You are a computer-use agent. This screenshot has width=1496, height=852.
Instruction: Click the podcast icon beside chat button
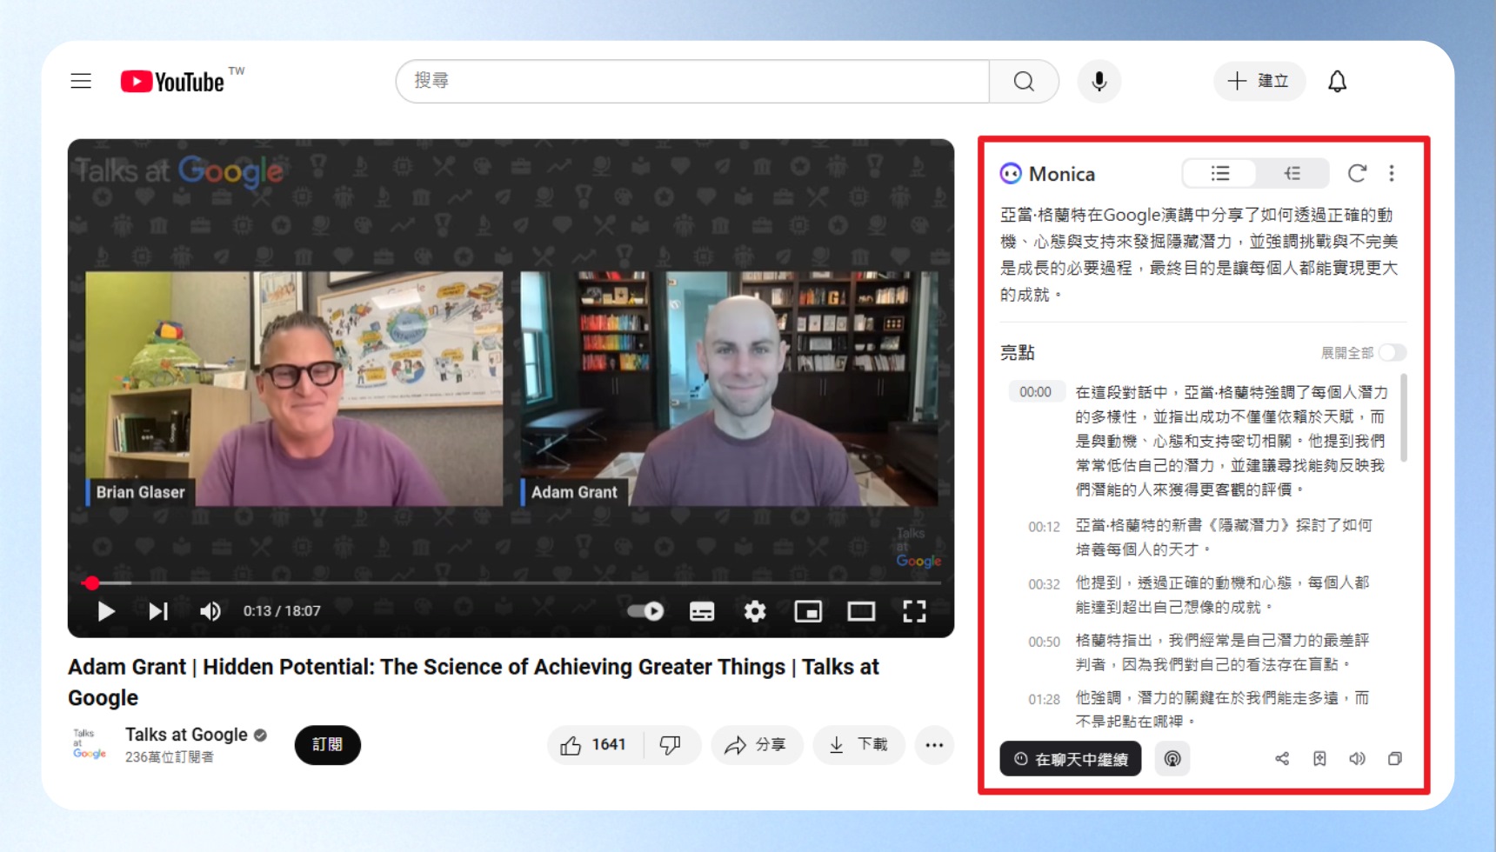1172,759
